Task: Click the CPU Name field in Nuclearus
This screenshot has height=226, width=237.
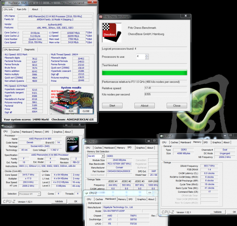Action: (x=55, y=16)
